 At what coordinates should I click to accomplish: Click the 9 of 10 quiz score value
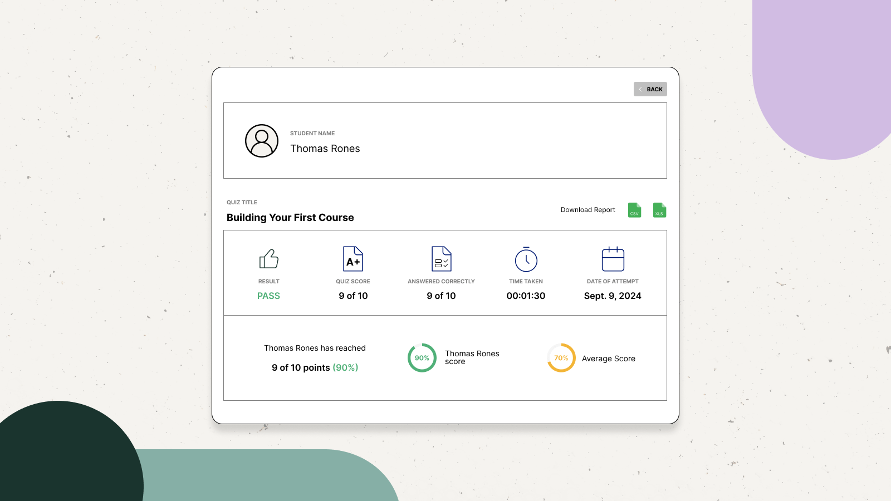[353, 296]
